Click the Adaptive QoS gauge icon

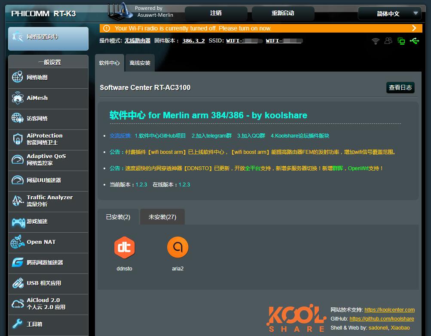(18, 159)
